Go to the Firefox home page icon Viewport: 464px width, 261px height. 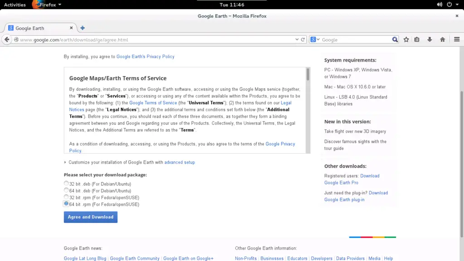pos(443,39)
